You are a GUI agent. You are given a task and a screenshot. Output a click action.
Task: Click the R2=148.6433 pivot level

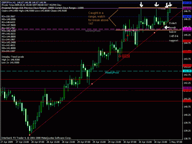pyautogui.click(x=9, y=22)
